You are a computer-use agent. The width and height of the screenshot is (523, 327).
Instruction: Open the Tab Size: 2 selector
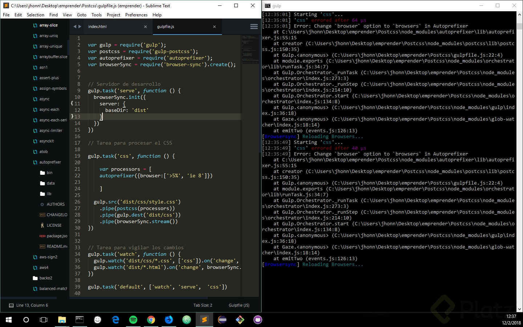tap(203, 305)
